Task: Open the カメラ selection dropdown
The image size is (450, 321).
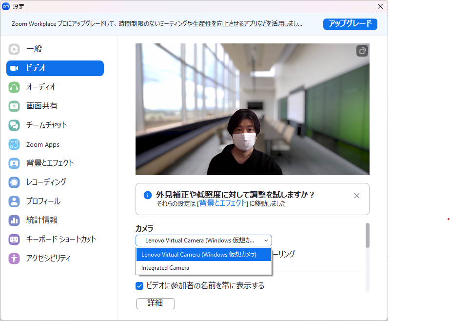Action: click(203, 241)
